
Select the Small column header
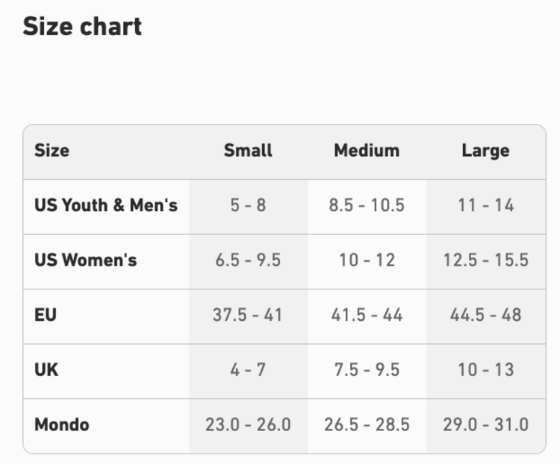point(248,150)
